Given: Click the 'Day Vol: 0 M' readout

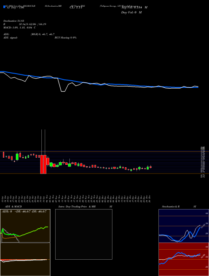Looking at the screenshot, I should [131, 13].
